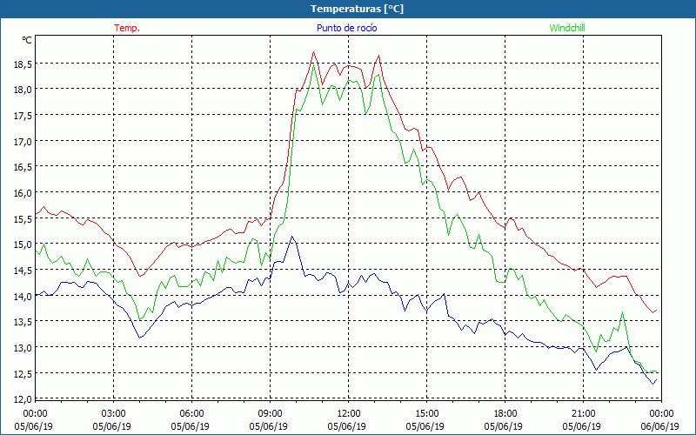Click the 09:00 time label
Screen dimensions: 696x435
pyautogui.click(x=271, y=414)
